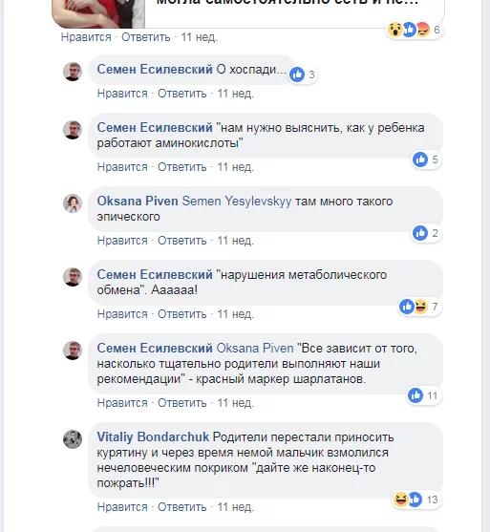Screen dimensions: 490x532
Task: Open Vitaliy Bondarchuk's profile name link
Action: [x=153, y=437]
